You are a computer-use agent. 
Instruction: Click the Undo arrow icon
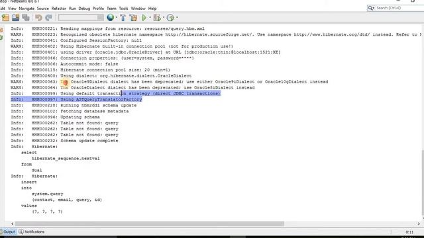point(38,18)
